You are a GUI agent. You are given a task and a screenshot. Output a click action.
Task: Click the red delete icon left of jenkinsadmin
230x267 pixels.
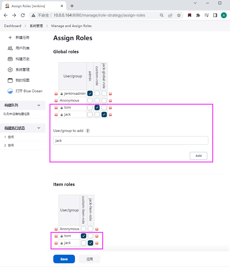[56, 94]
